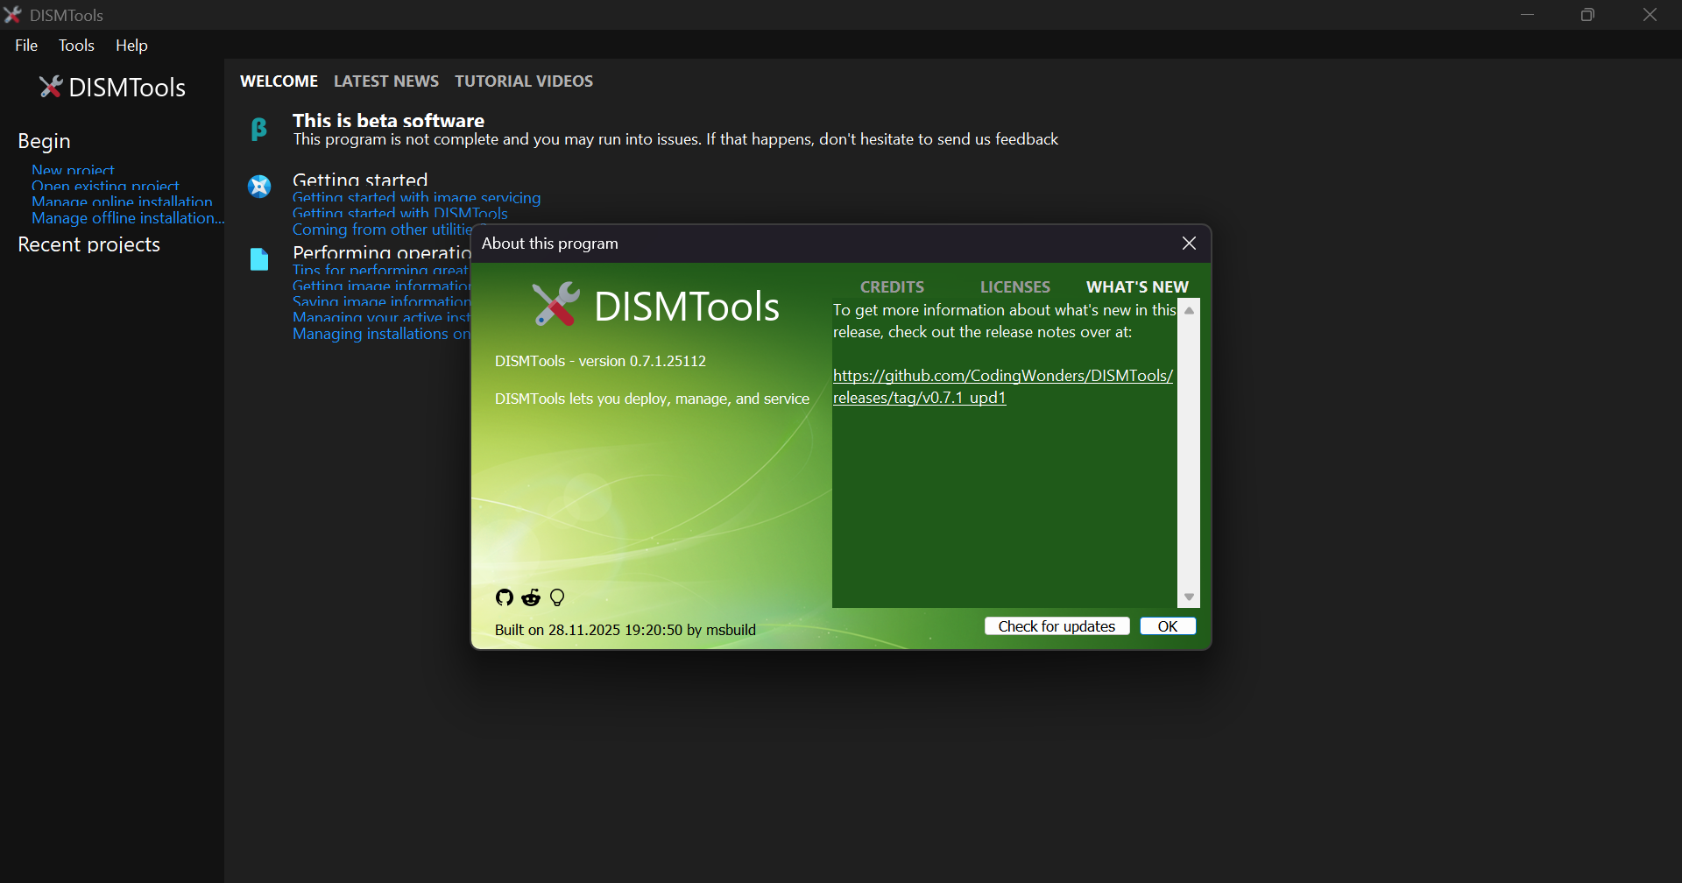Click the DISMTools wrench logo in About dialog

click(x=555, y=305)
